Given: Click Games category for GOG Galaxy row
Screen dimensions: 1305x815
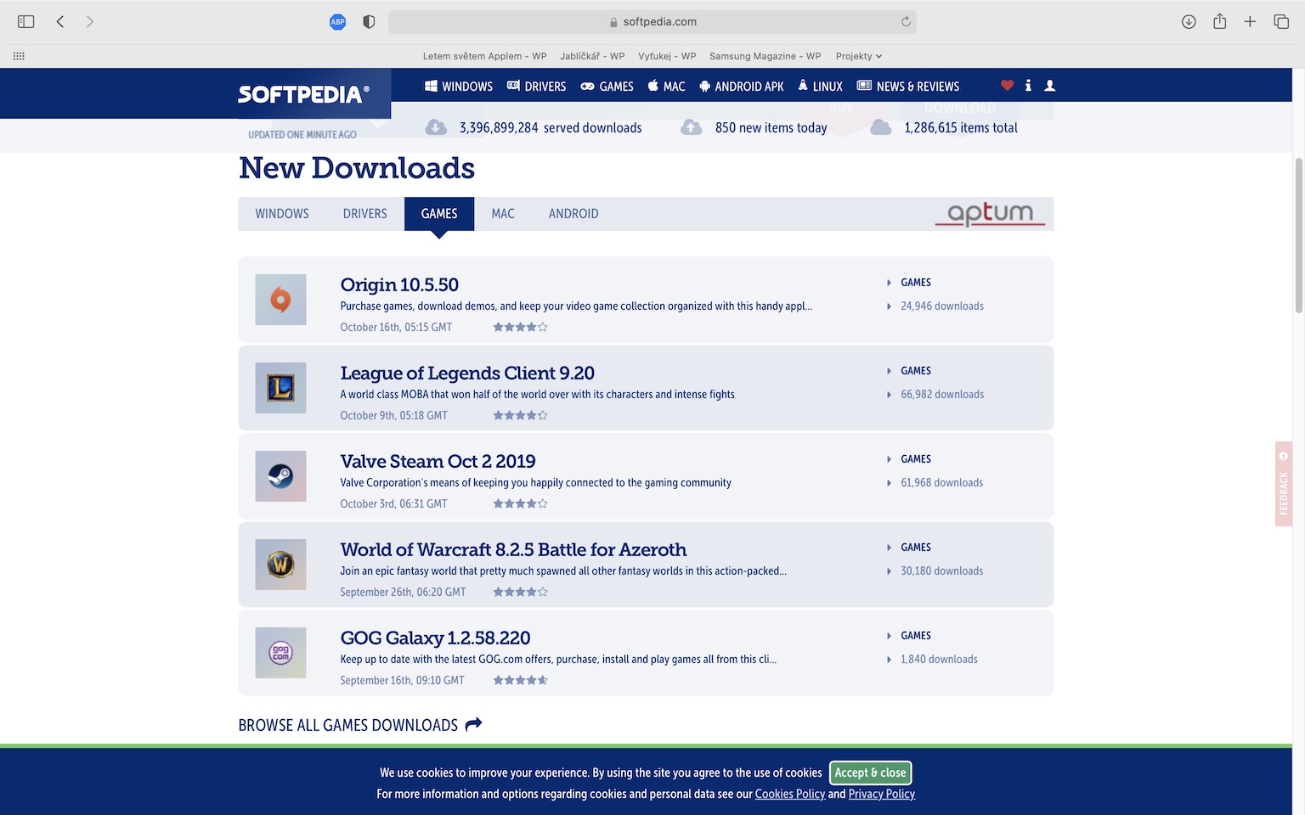Looking at the screenshot, I should [916, 636].
